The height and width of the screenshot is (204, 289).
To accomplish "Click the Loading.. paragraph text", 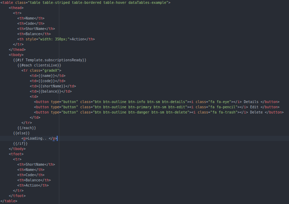I will (37, 138).
